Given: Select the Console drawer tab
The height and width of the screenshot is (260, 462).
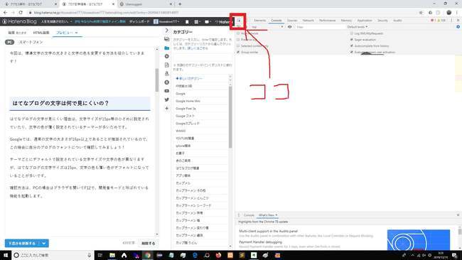Looking at the screenshot, I should click(x=249, y=215).
